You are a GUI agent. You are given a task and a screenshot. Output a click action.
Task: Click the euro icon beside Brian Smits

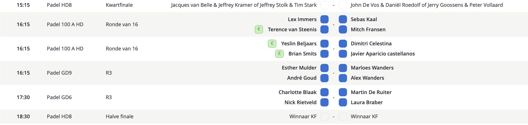[x=279, y=53]
